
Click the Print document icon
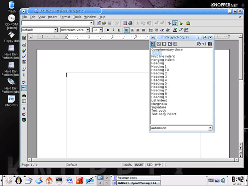[130, 23]
